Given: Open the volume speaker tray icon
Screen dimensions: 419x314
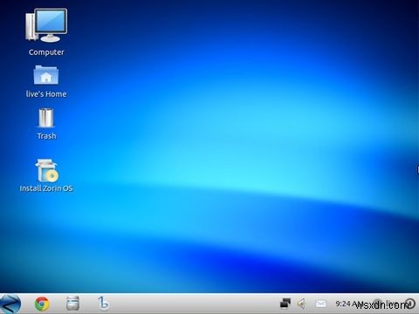Looking at the screenshot, I should tap(302, 304).
